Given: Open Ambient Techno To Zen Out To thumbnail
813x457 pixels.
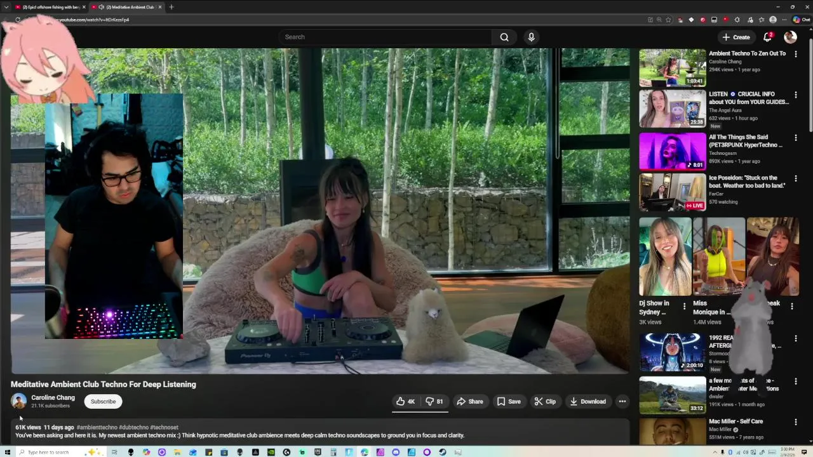Looking at the screenshot, I should 672,67.
